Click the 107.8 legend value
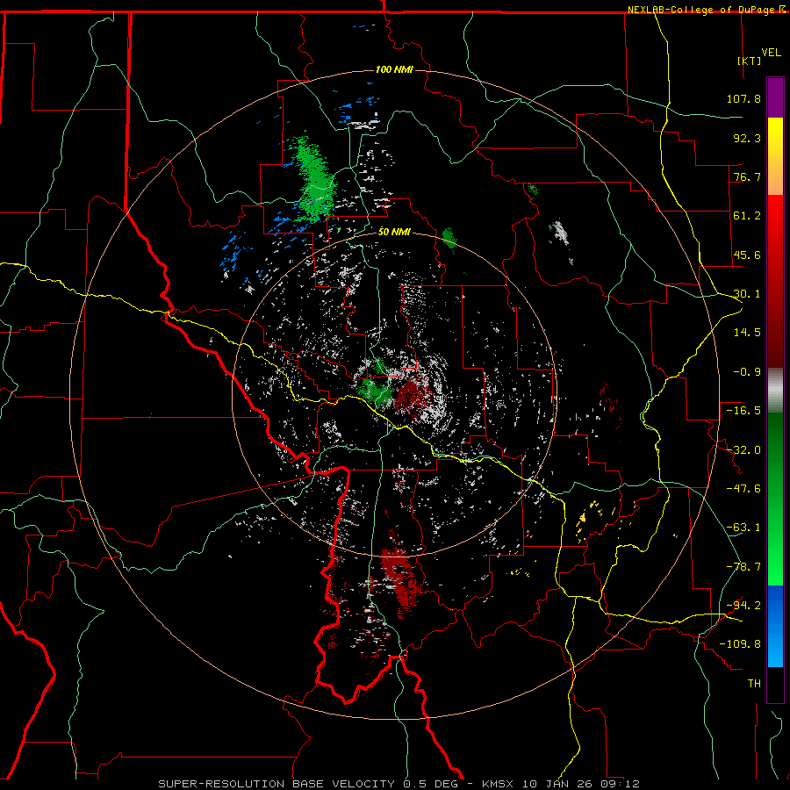This screenshot has width=790, height=790. 743,98
